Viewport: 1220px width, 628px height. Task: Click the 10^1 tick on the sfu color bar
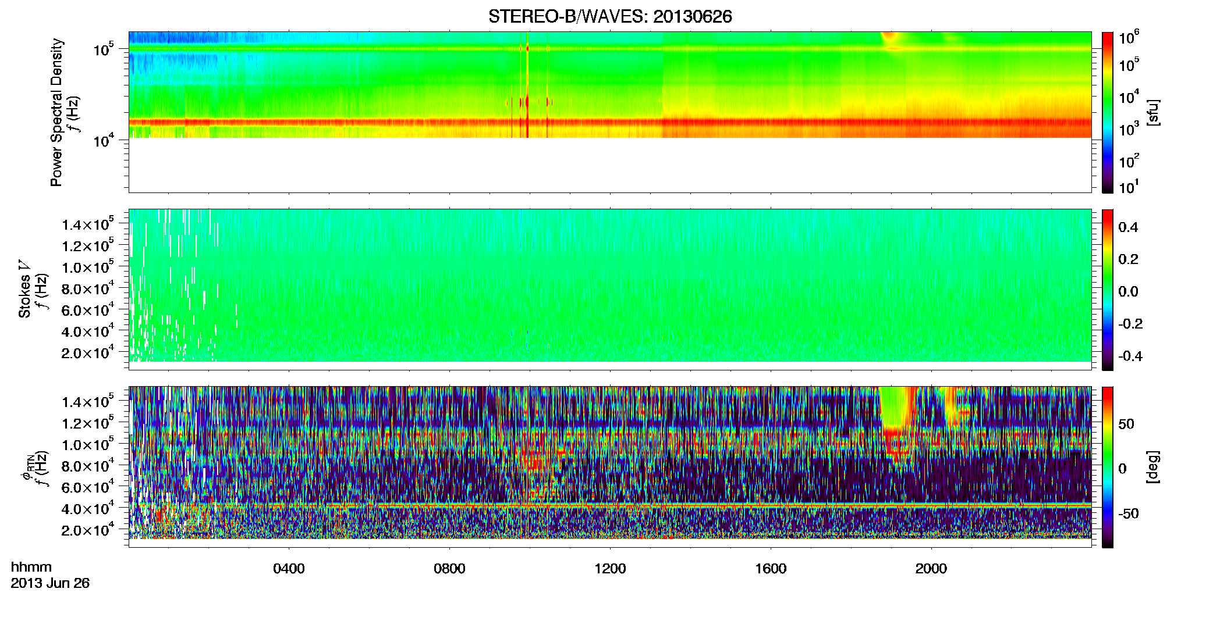(x=1128, y=187)
